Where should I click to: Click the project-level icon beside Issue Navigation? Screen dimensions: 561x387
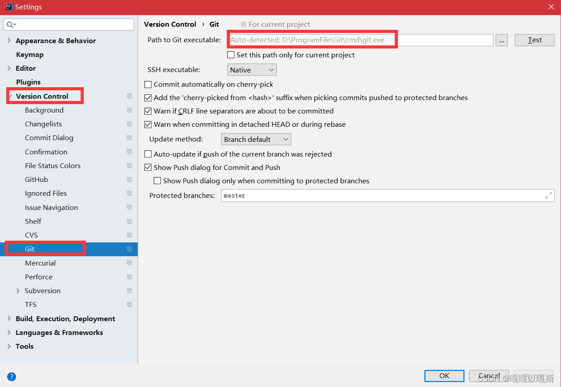pyautogui.click(x=129, y=207)
